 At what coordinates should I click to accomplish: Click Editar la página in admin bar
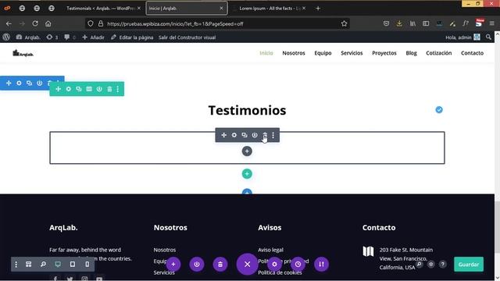click(132, 37)
